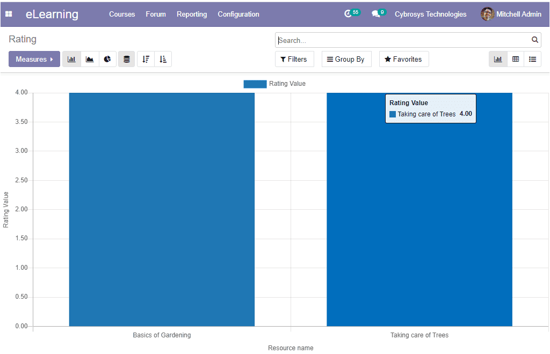Sort bars in descending order
The image size is (550, 354).
(146, 59)
